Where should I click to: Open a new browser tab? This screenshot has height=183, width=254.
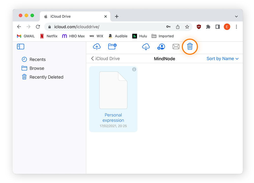[117, 16]
